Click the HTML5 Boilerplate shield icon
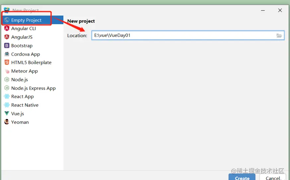The image size is (290, 180). click(7, 62)
